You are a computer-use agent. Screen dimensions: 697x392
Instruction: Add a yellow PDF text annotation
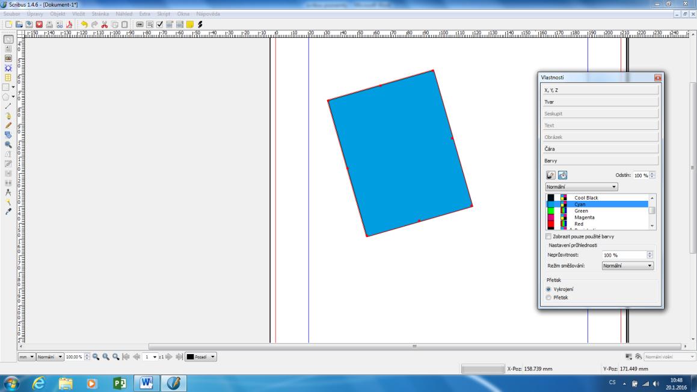[x=190, y=25]
